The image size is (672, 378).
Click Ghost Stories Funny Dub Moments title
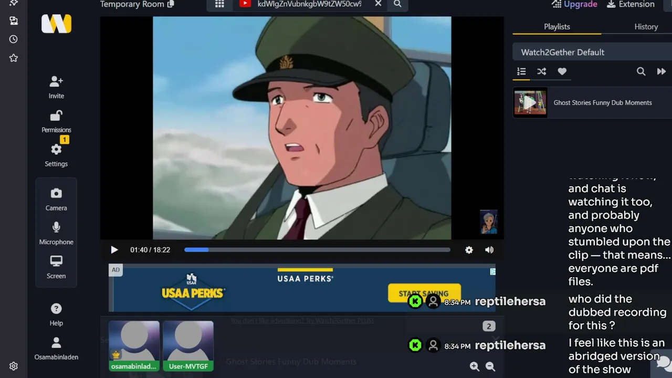tap(603, 102)
